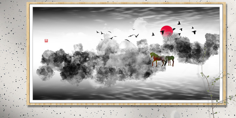Select the rightmost flying bird
Image resolution: width=236 pixels, height=118 pixels.
pos(194,32)
